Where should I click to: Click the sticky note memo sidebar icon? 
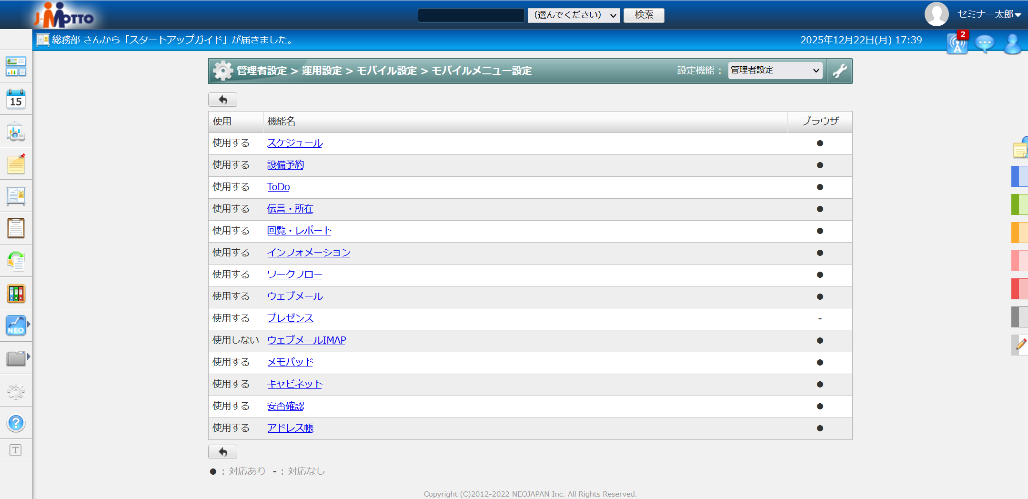point(16,164)
